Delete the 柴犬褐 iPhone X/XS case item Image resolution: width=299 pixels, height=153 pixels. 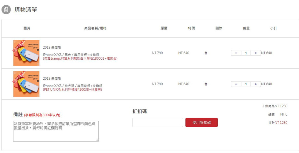(x=206, y=84)
